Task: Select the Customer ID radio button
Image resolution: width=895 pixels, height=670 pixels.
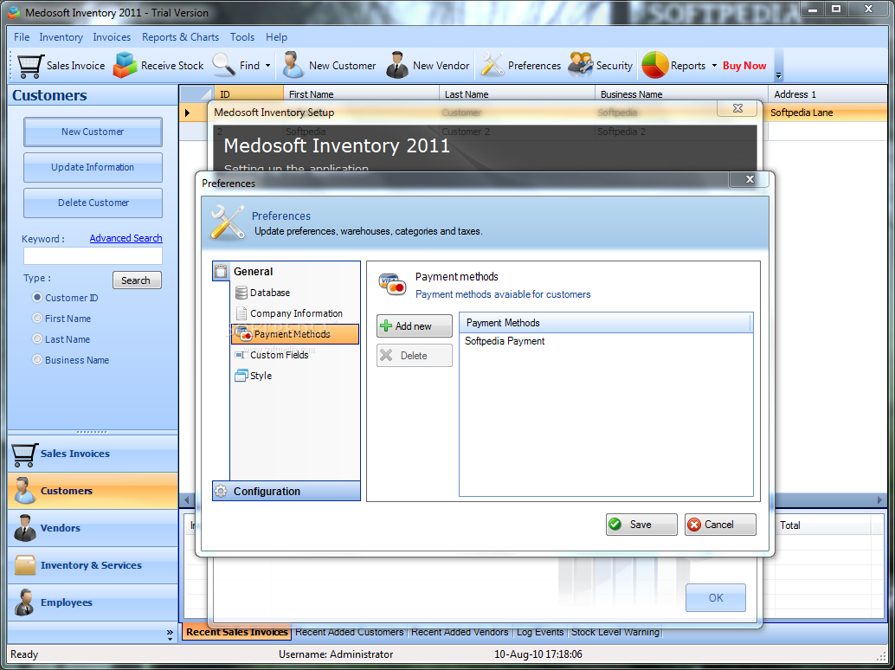Action: coord(37,297)
